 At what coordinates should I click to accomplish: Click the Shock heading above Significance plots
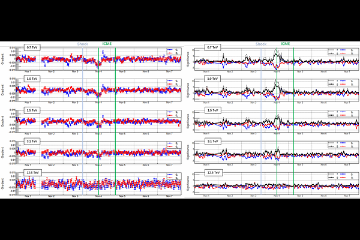click(260, 44)
